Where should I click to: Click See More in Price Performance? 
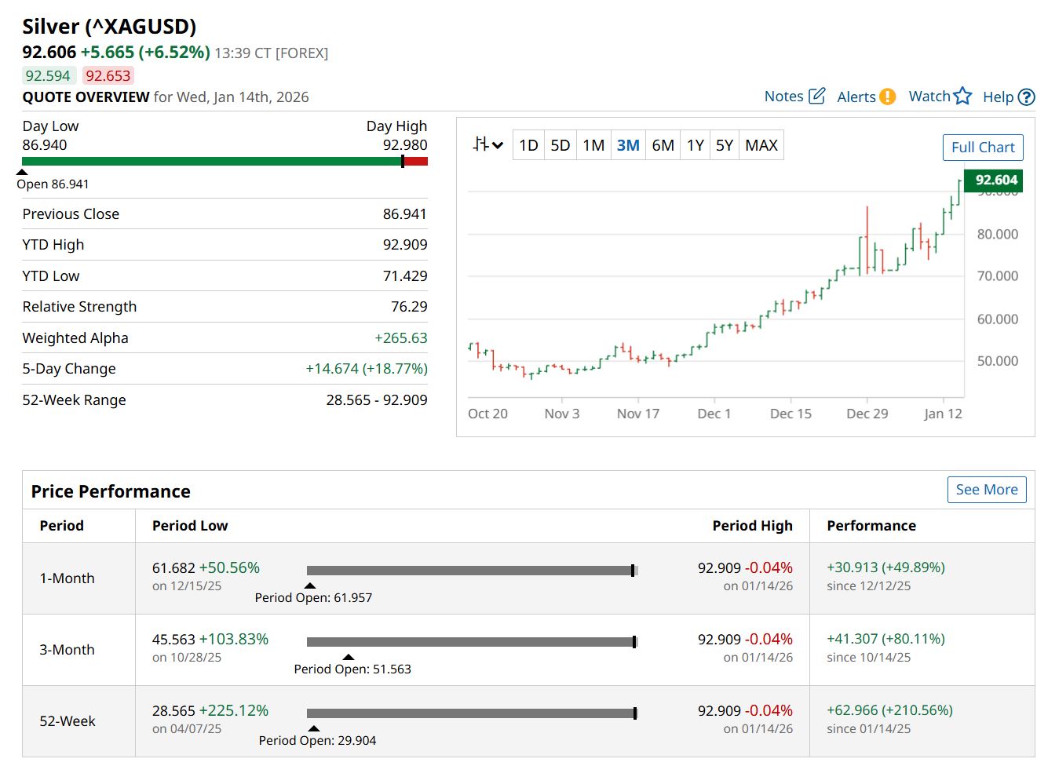pos(987,490)
